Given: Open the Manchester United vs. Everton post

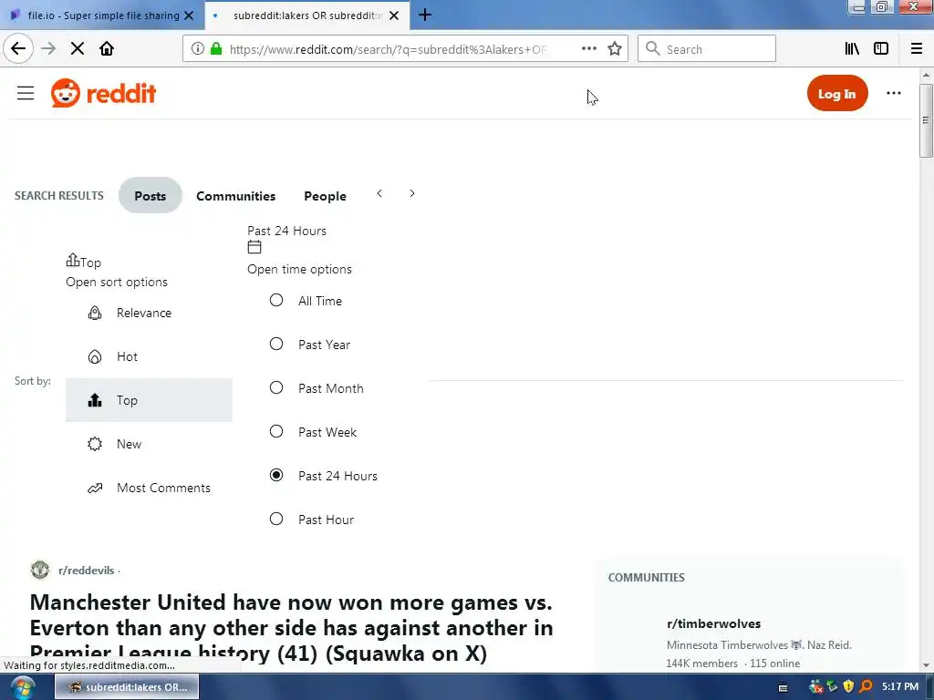Looking at the screenshot, I should (x=291, y=627).
